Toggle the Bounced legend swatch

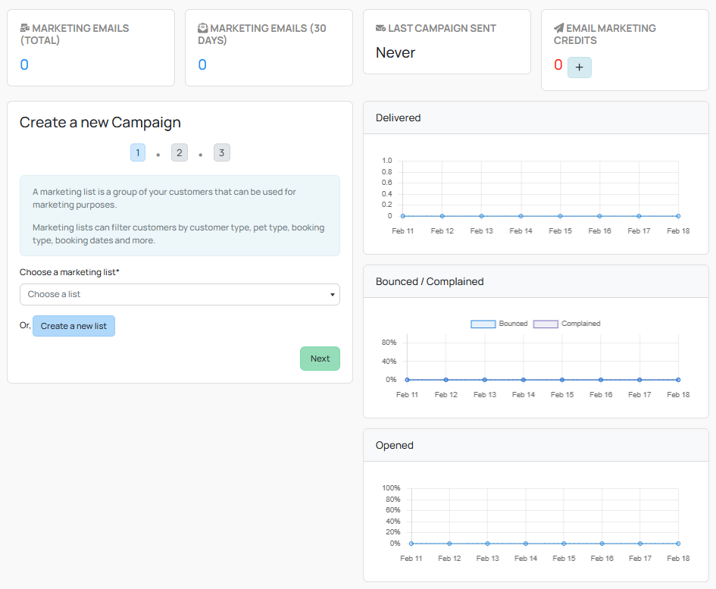point(483,324)
